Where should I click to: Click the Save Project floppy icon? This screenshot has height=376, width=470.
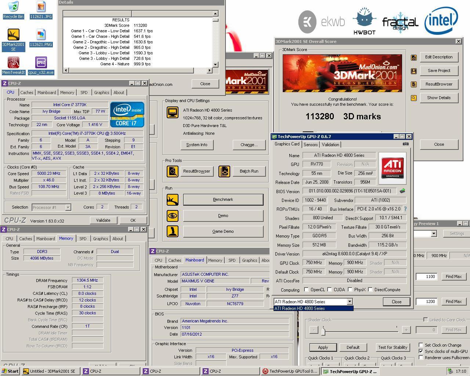point(414,71)
